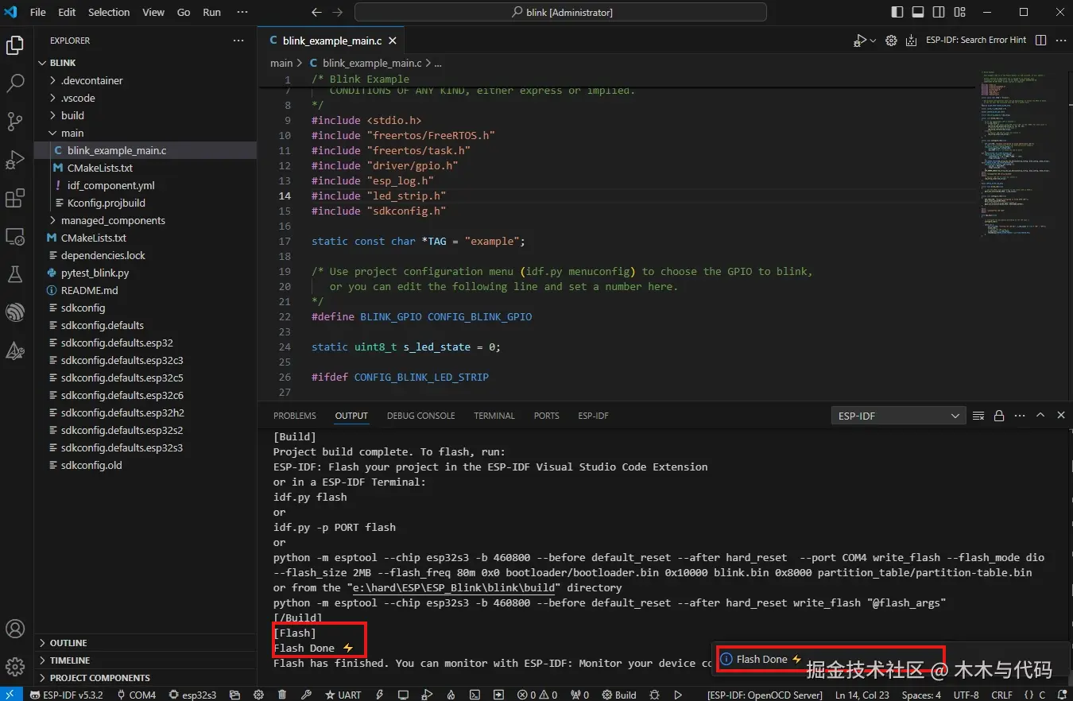Collapse the BLINK project root folder
This screenshot has width=1073, height=701.
pos(145,63)
